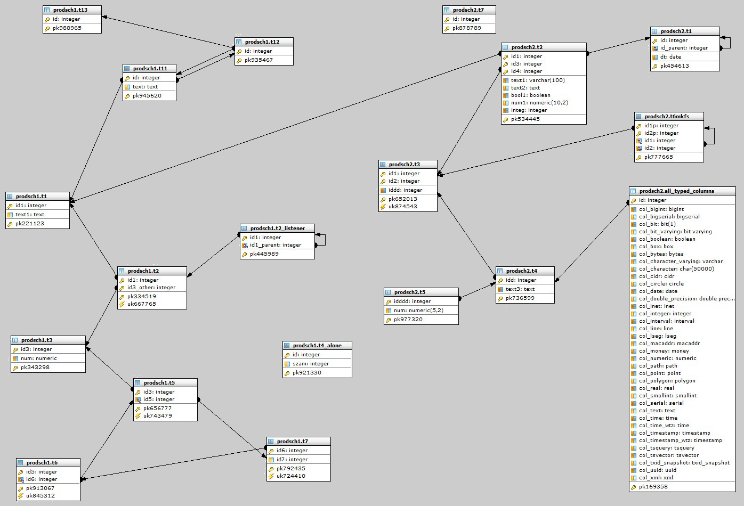Click the table icon of prodsch2.t1
The width and height of the screenshot is (744, 506).
click(655, 31)
